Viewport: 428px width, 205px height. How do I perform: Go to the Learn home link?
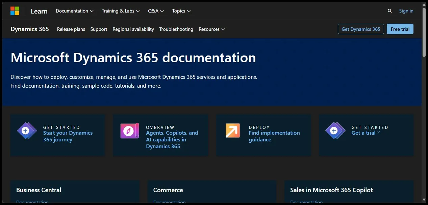point(39,11)
